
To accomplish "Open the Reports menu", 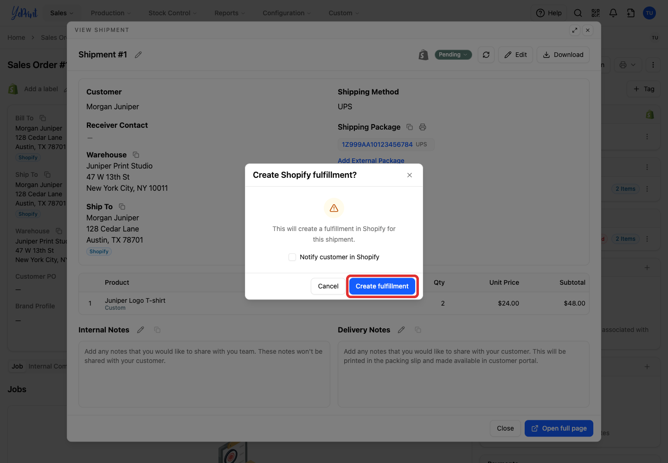I will click(230, 13).
